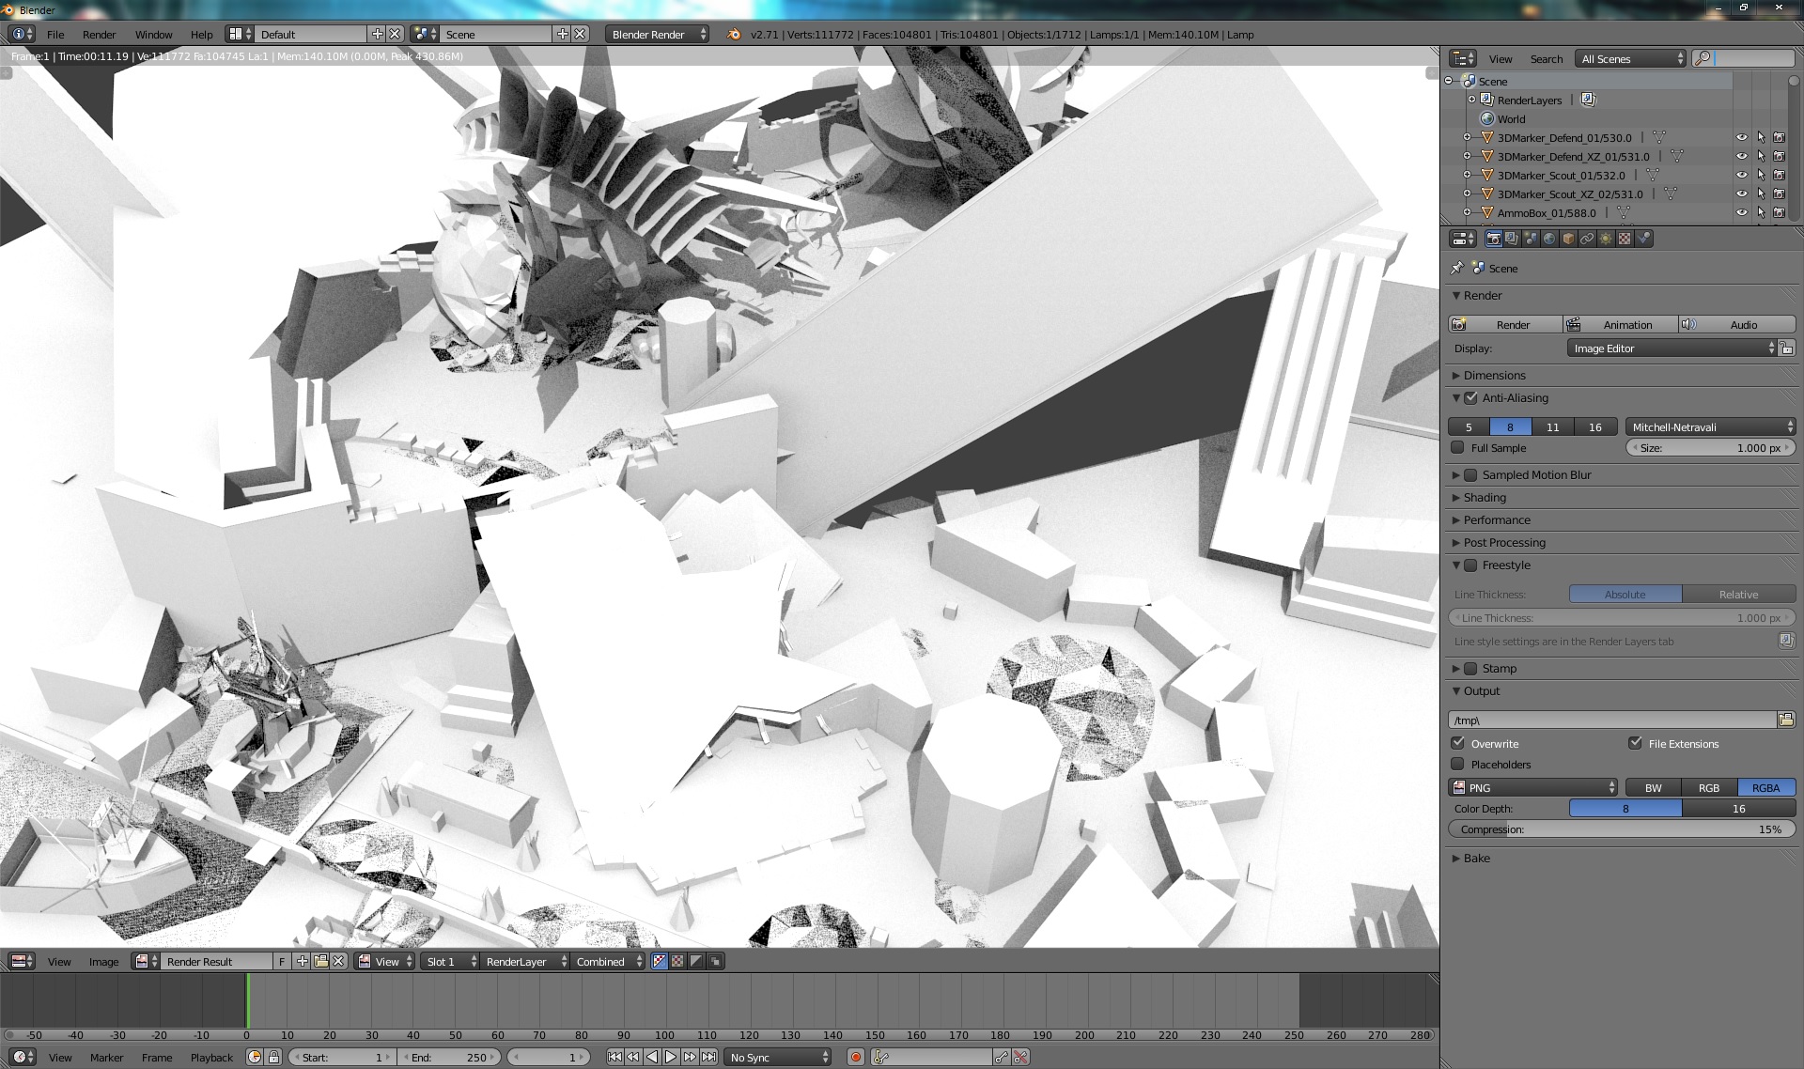Screen dimensions: 1804x1069
Task: Toggle renderability of AmmoBox_01/588.0
Action: coord(1779,212)
